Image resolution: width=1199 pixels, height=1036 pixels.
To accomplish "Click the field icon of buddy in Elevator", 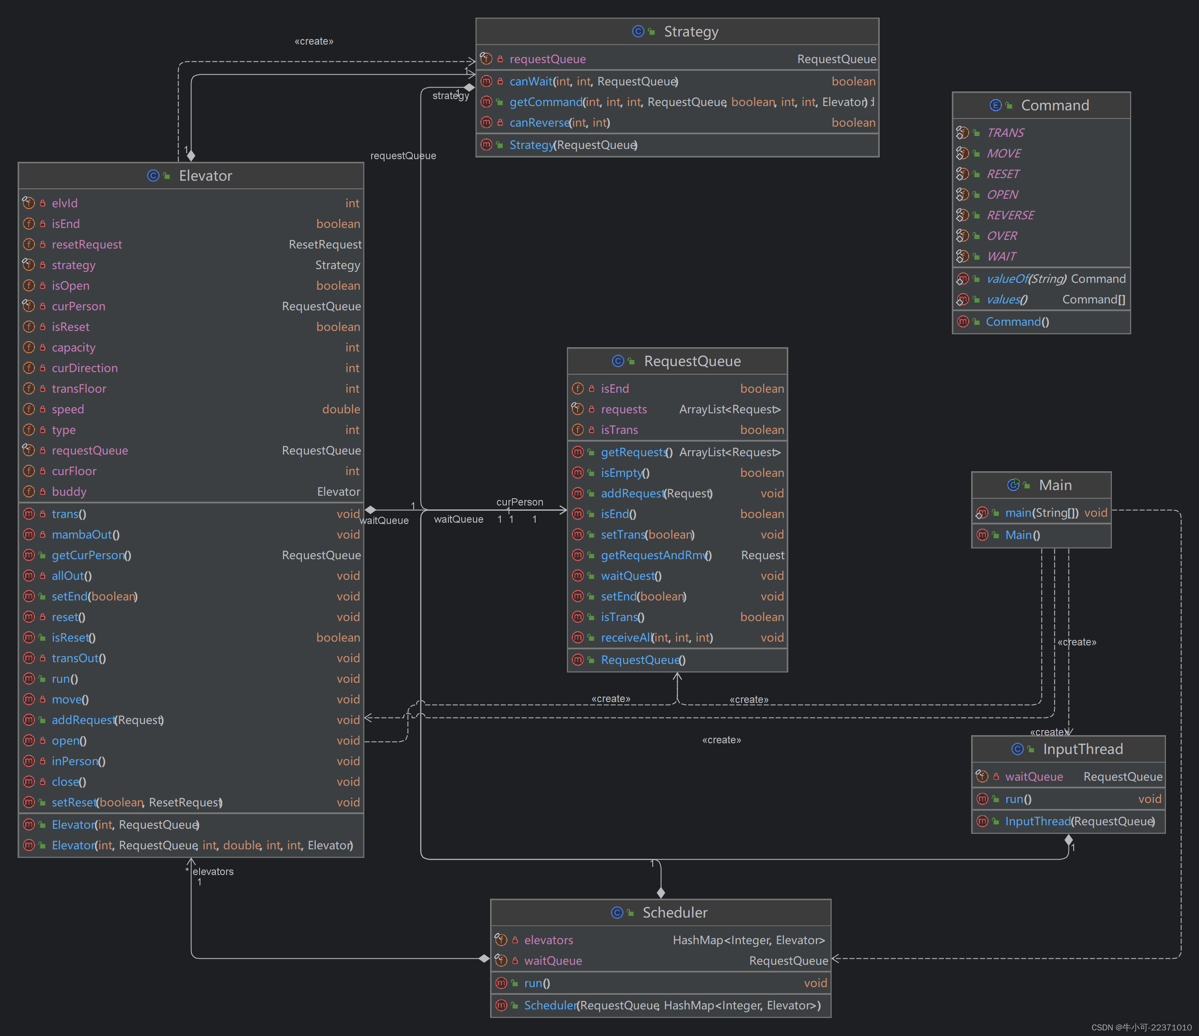I will [28, 491].
